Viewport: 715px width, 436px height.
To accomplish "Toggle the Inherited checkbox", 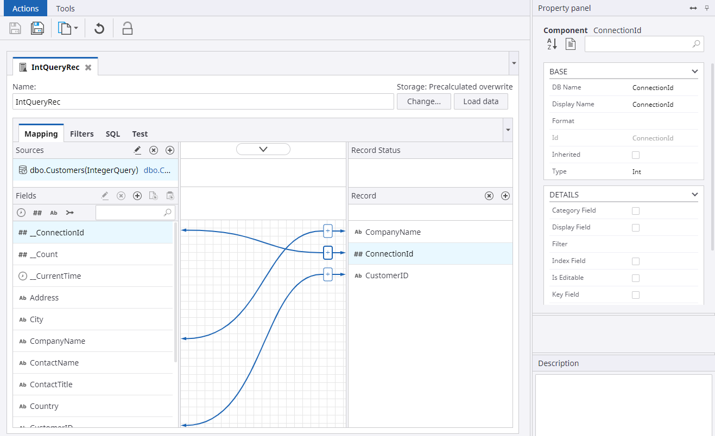I will (636, 155).
